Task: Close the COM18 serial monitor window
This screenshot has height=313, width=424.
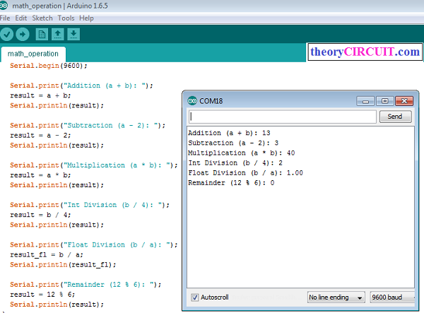Action: tap(404, 101)
